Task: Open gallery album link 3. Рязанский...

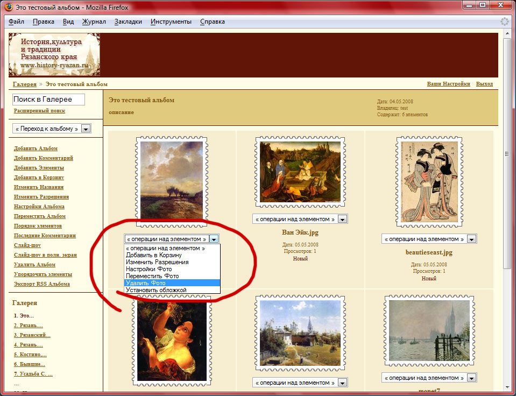Action: 32,335
